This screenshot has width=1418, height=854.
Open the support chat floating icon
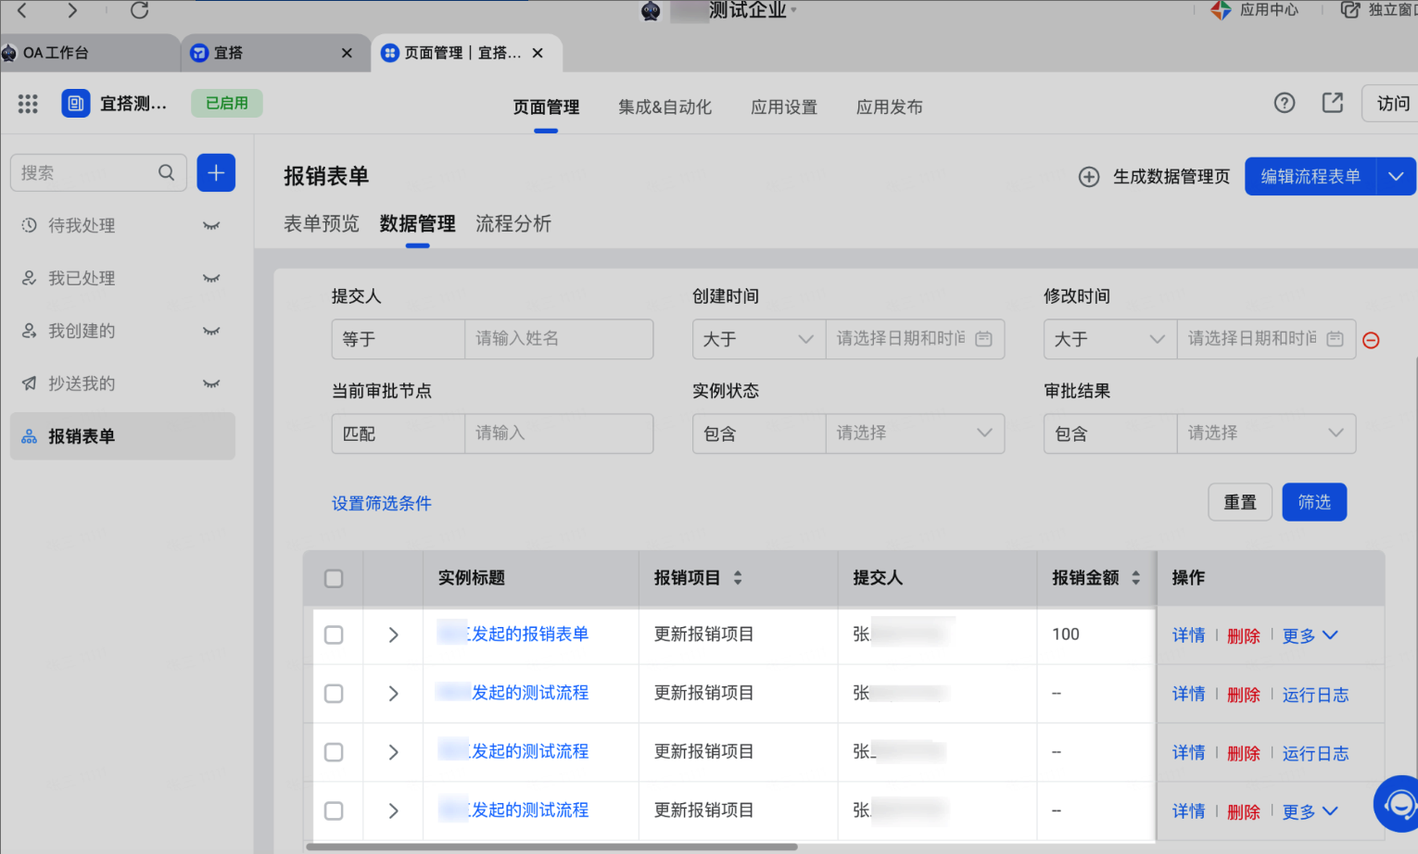[x=1398, y=804]
